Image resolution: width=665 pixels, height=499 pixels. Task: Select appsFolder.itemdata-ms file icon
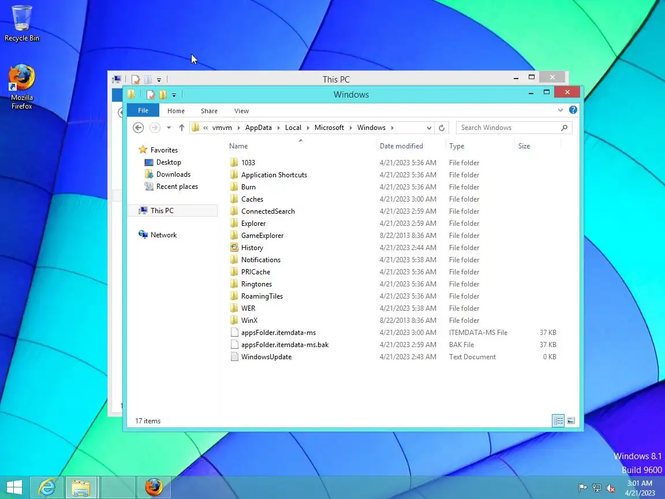[234, 333]
